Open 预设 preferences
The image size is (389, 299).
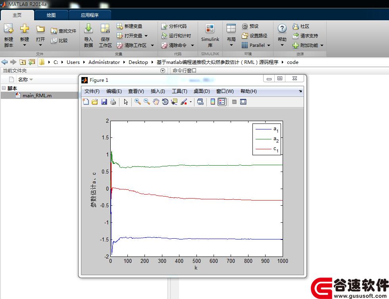[x=250, y=26]
